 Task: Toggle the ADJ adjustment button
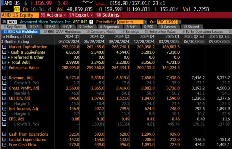[x=12, y=22]
